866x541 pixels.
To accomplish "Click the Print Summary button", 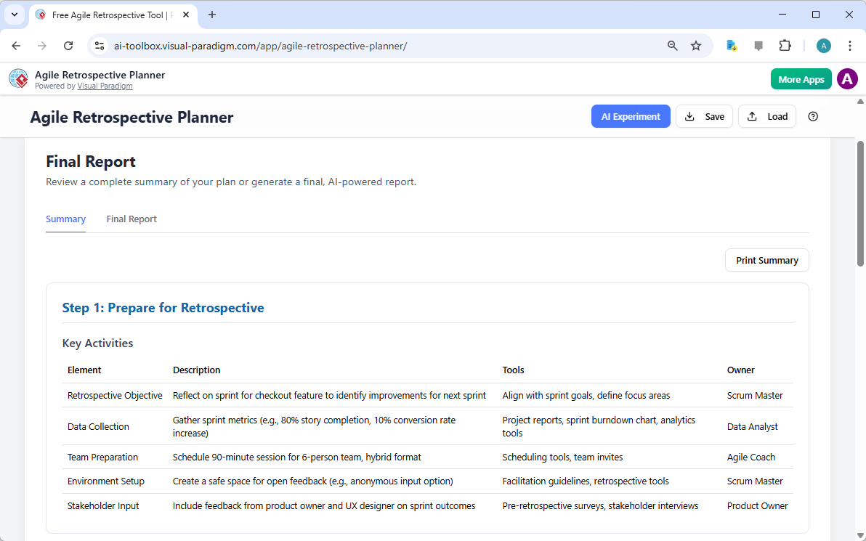I will tap(766, 260).
